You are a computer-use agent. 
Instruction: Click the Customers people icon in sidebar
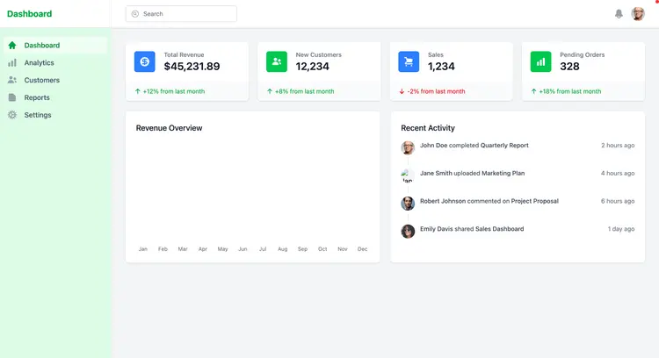(12, 80)
